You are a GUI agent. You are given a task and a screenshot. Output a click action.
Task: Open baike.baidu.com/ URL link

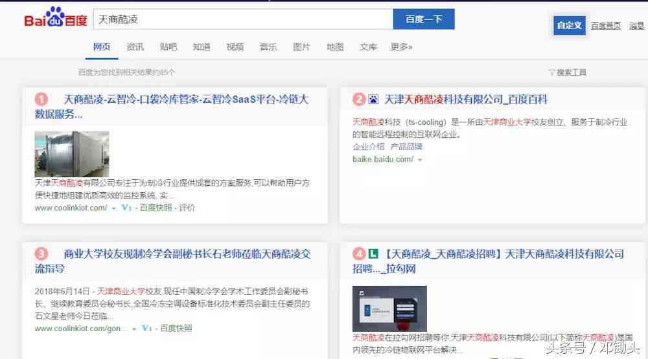coord(383,159)
